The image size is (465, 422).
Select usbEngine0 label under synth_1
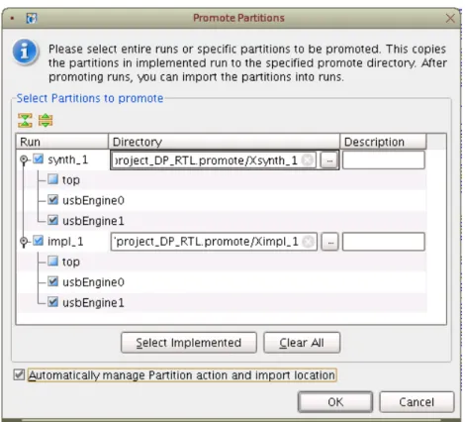coord(93,200)
